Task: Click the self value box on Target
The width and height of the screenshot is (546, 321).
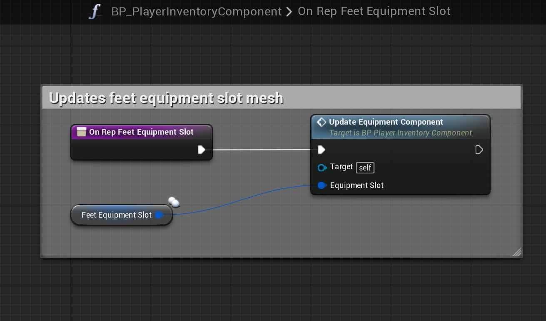Action: (365, 168)
